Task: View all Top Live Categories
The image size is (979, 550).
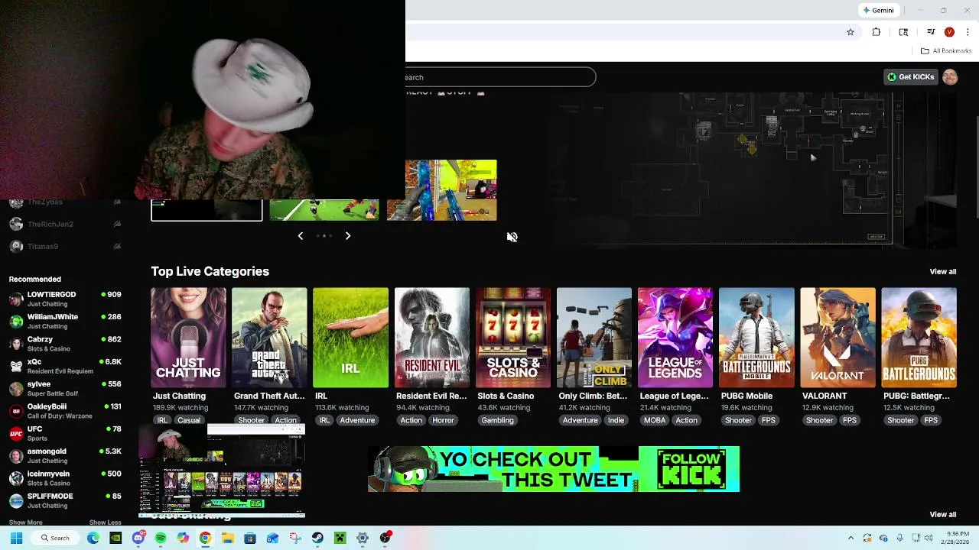Action: coord(942,272)
